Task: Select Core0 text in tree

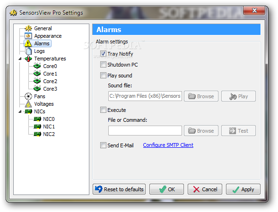Action: coord(50,66)
